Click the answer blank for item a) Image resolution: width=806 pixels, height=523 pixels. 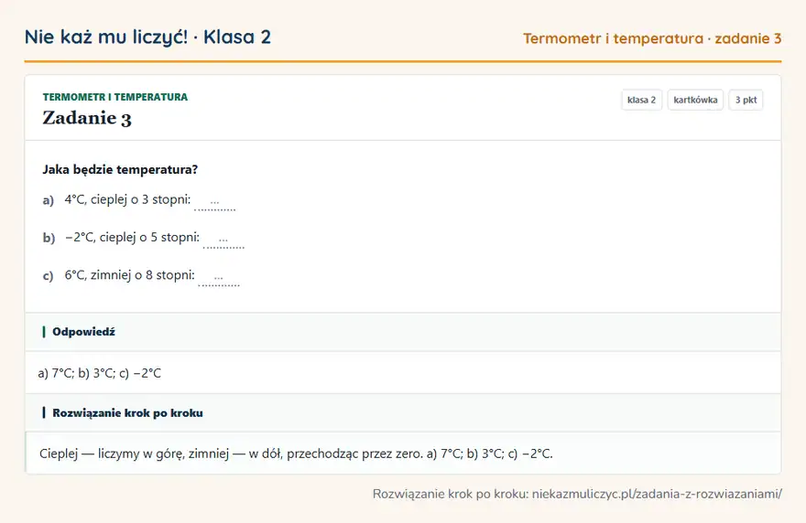point(215,202)
